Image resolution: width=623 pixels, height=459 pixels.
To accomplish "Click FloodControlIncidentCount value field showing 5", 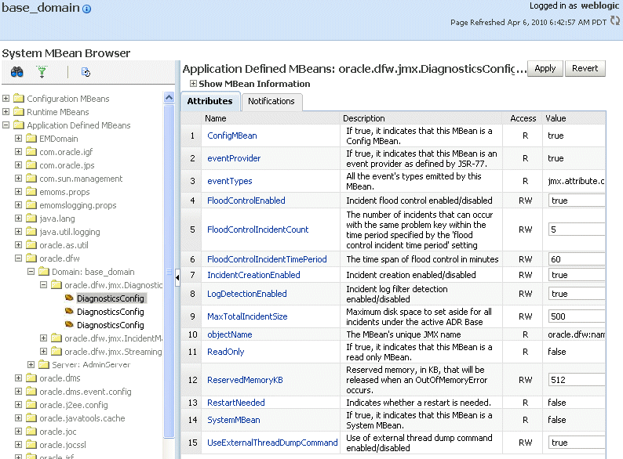I will click(577, 229).
